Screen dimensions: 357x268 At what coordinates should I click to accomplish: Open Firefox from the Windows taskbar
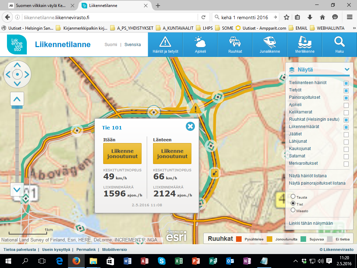pos(76,261)
